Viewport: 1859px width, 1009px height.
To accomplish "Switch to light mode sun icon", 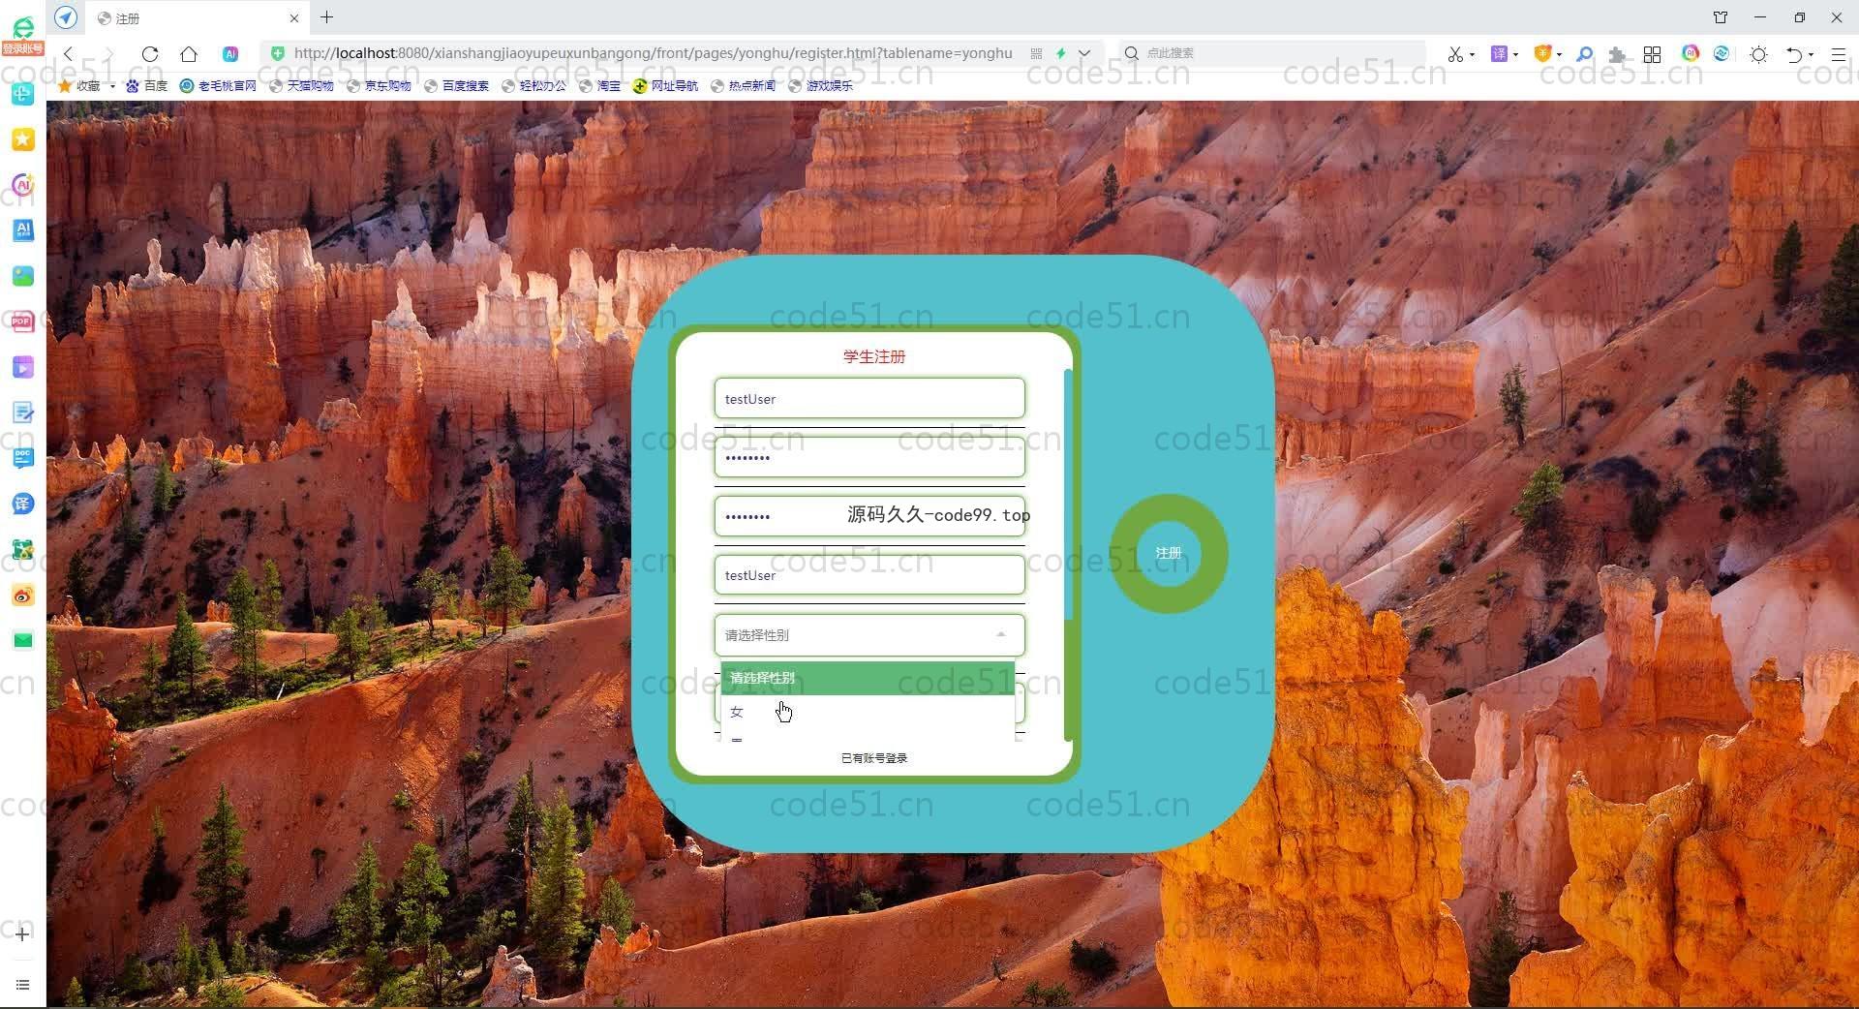I will 1759,54.
